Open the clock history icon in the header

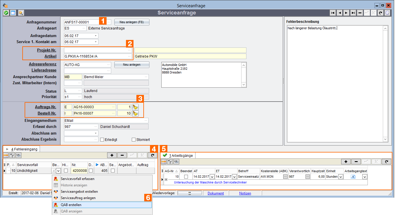[x=387, y=13]
